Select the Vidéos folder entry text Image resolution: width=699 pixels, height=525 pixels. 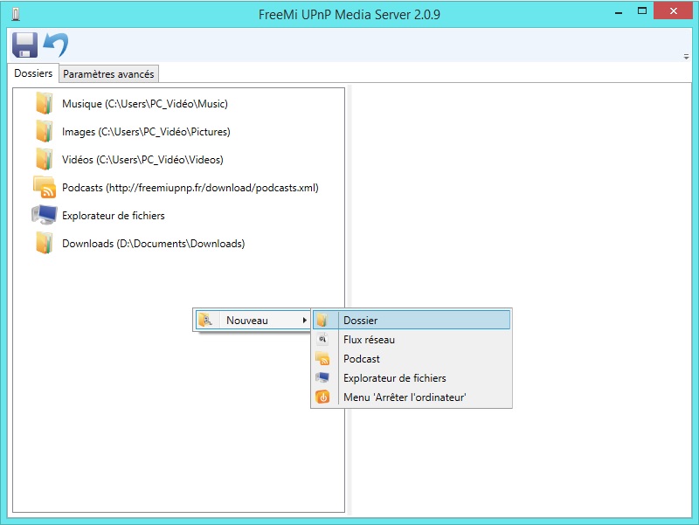click(x=142, y=160)
